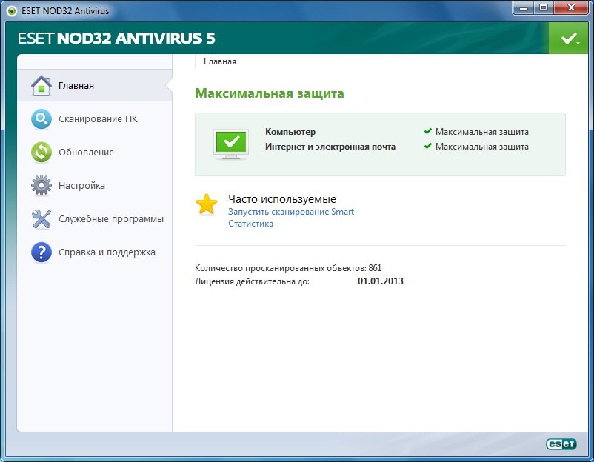Click the ESET NOD32 ANTIVIRUS 5 banner title
This screenshot has height=462, width=594.
click(116, 38)
